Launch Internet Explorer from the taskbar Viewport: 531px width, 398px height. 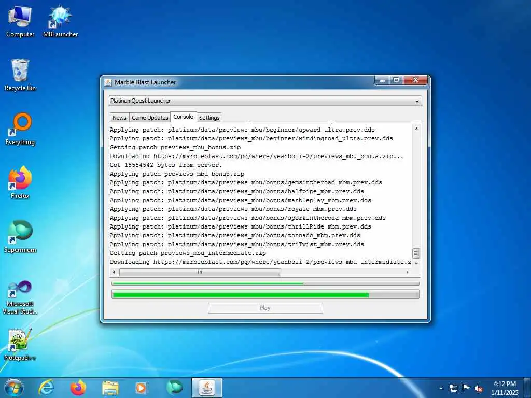46,388
